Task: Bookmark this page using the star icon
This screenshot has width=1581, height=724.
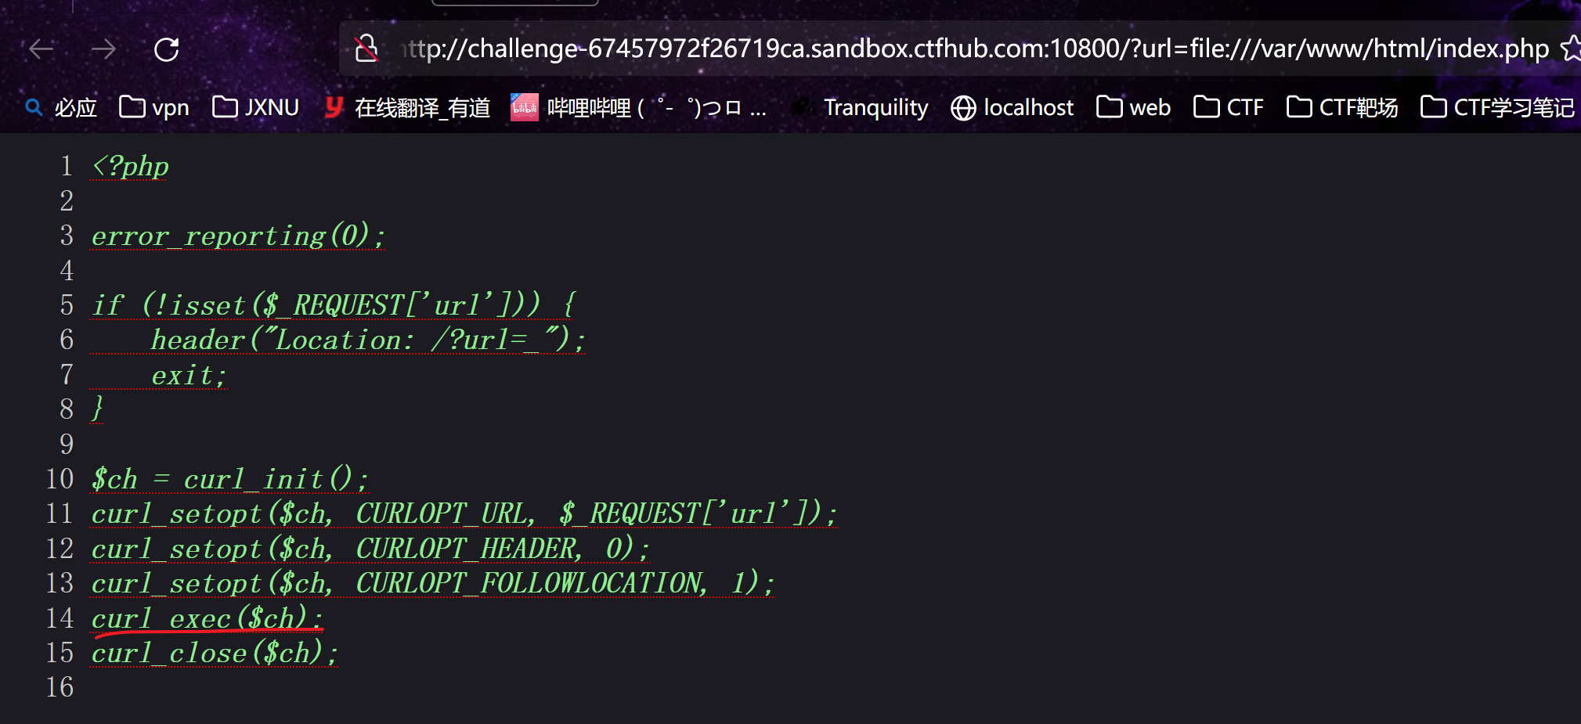Action: (1571, 49)
